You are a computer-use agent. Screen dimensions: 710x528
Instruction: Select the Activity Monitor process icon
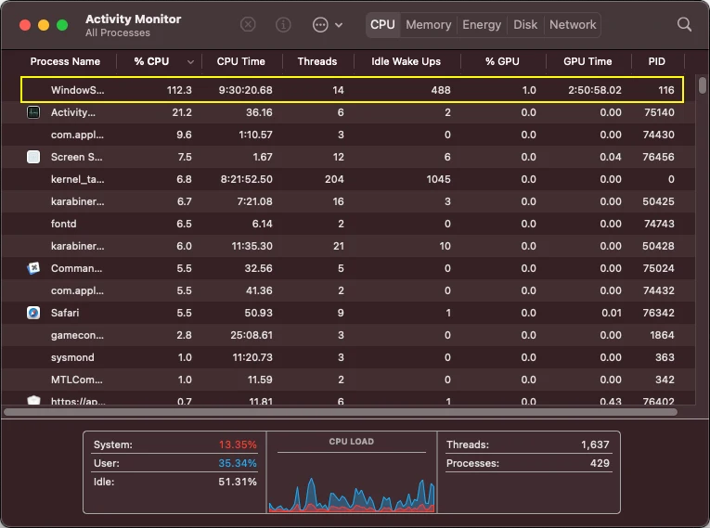tap(33, 112)
